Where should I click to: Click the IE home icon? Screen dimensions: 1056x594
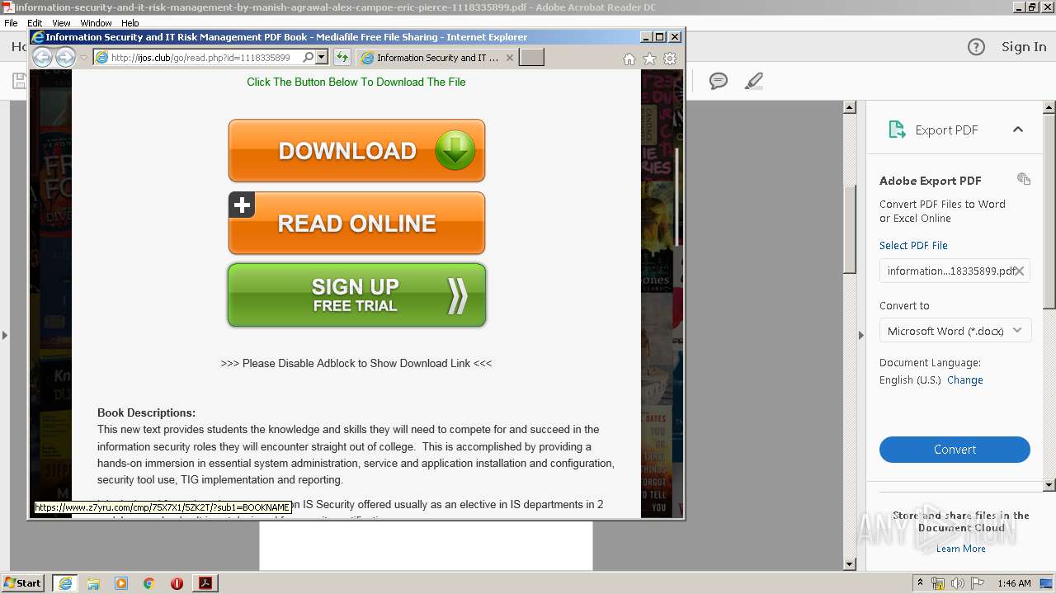click(x=629, y=59)
